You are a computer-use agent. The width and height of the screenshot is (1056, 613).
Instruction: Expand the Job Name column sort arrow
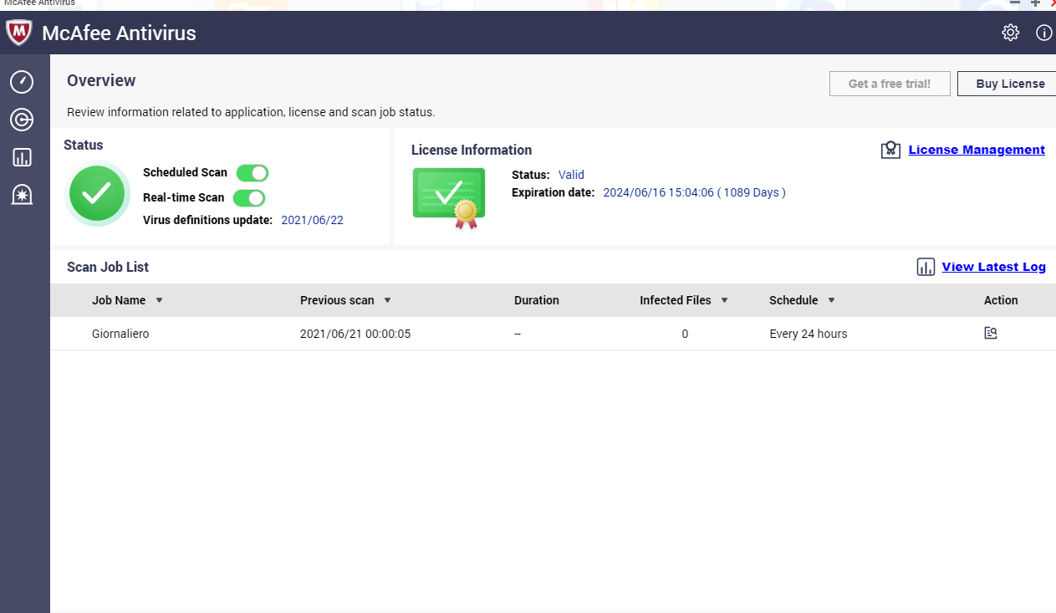tap(159, 300)
